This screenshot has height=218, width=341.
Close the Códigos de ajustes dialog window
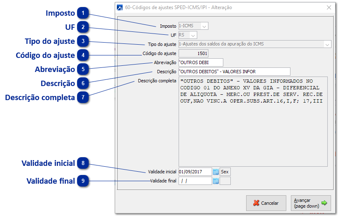(329, 7)
